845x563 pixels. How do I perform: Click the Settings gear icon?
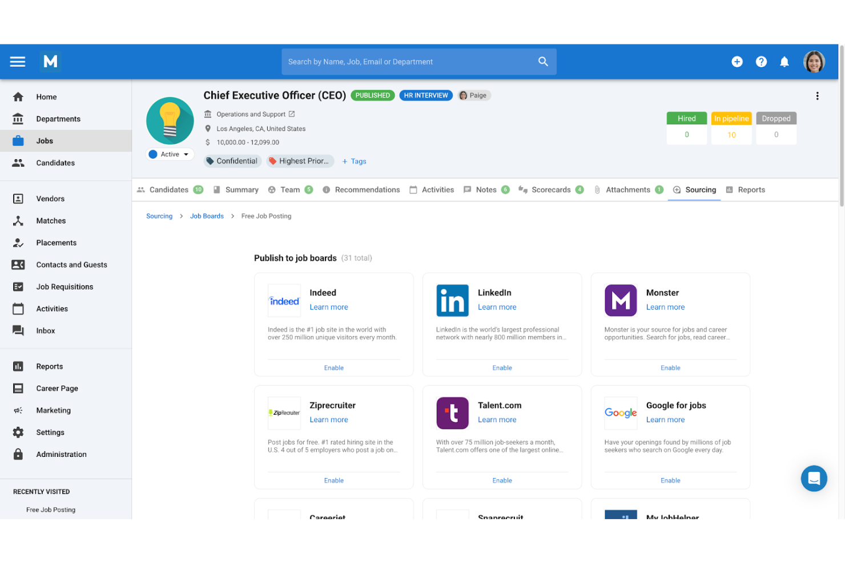pyautogui.click(x=18, y=432)
